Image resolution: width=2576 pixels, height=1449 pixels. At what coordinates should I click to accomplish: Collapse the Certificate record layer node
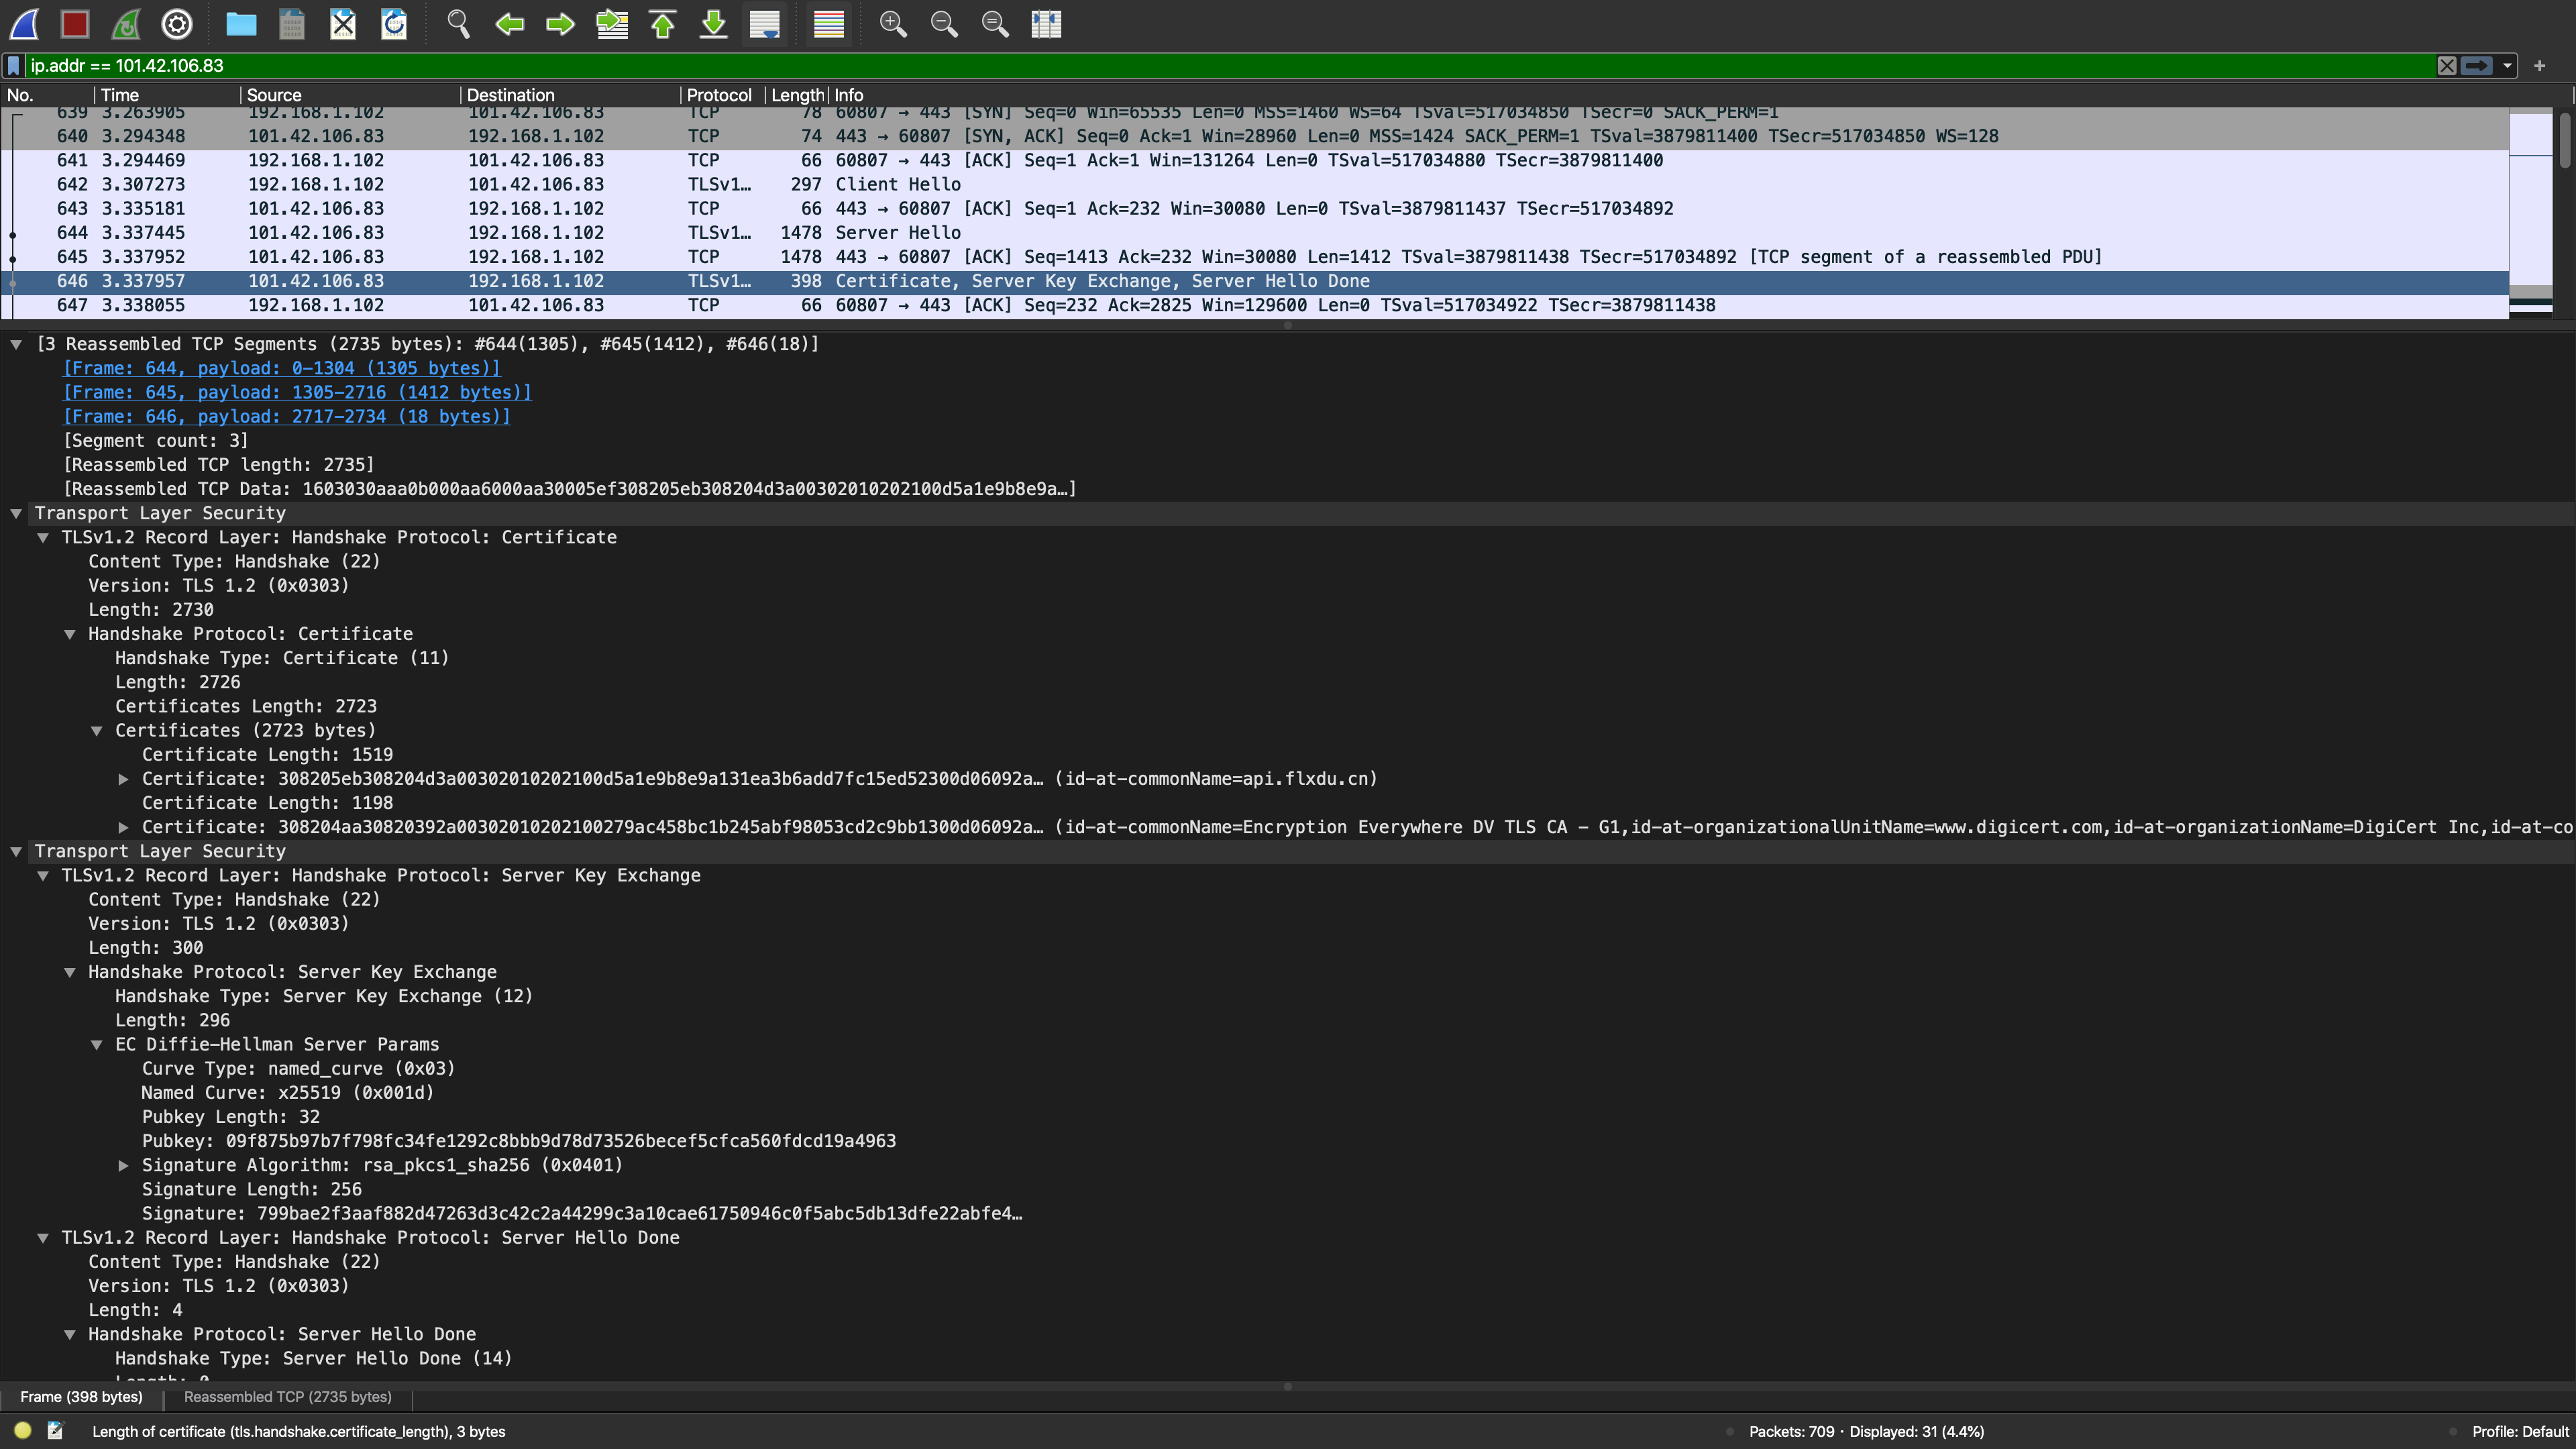coord(43,537)
